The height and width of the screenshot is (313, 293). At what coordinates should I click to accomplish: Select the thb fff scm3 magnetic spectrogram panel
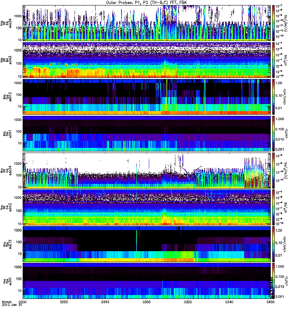pyautogui.click(x=147, y=60)
